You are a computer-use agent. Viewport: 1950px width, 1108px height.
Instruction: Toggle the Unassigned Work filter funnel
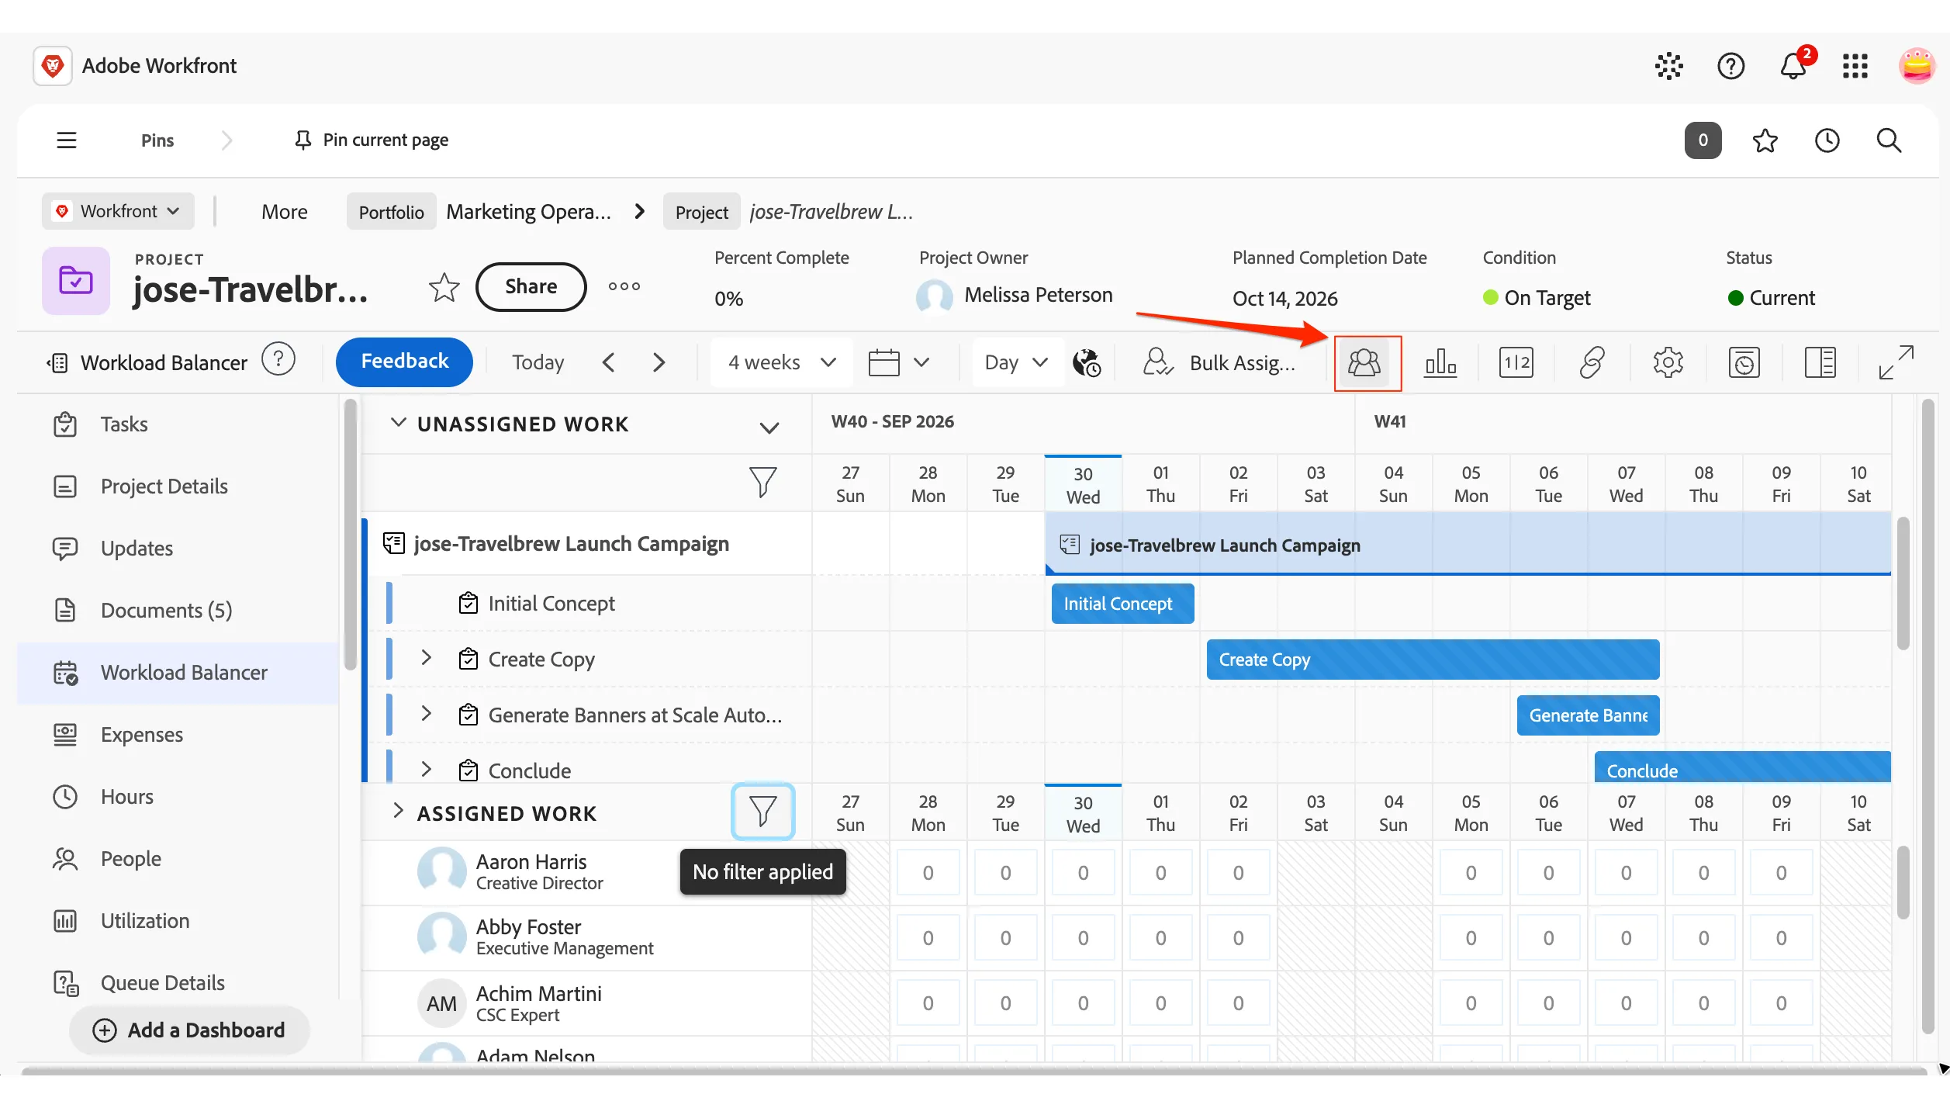(763, 482)
